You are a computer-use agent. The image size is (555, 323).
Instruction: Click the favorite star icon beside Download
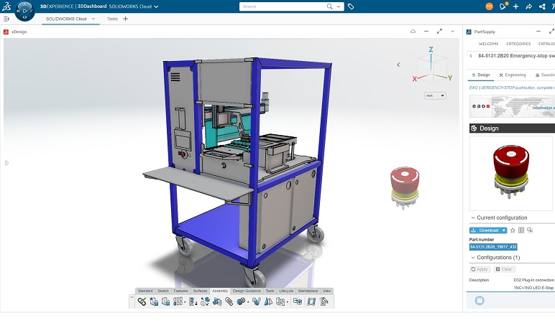click(513, 230)
